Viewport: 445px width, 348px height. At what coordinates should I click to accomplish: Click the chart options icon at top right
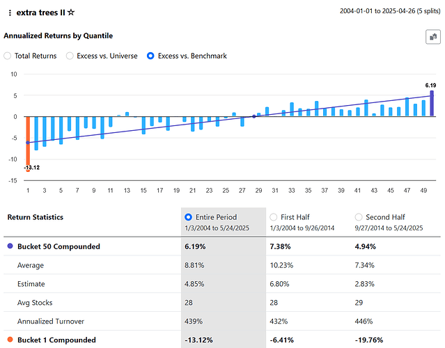432,38
